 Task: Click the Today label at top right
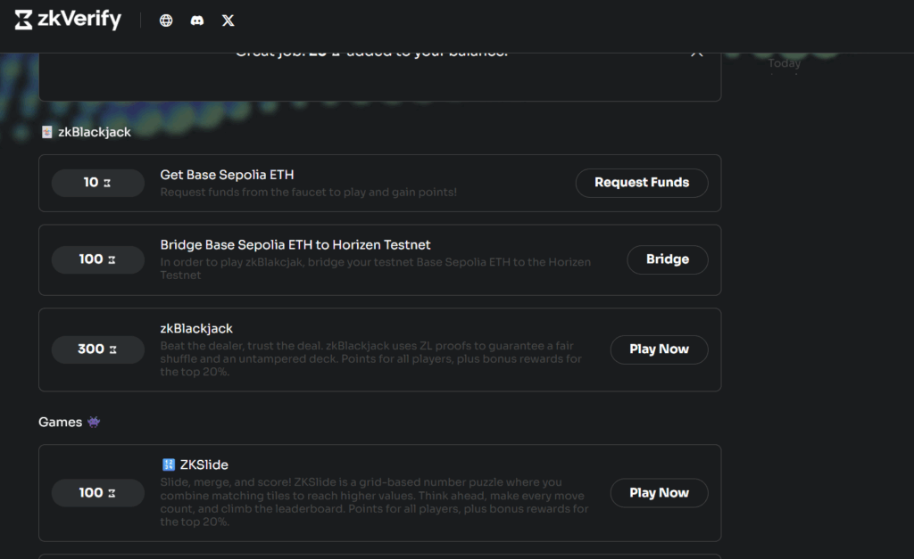(x=785, y=63)
